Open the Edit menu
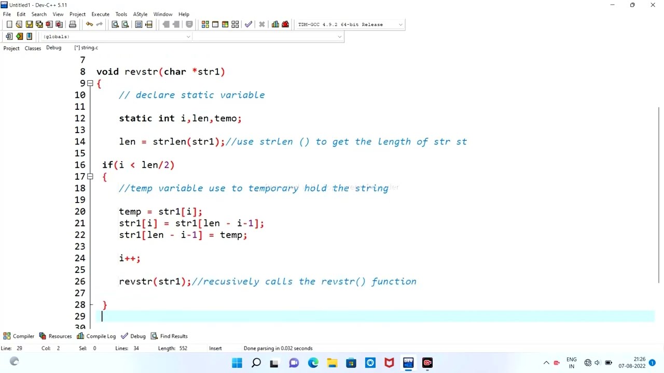This screenshot has width=664, height=373. (21, 14)
